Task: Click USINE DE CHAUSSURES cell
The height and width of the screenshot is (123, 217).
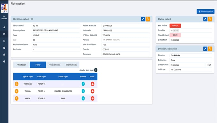Action: (63, 91)
